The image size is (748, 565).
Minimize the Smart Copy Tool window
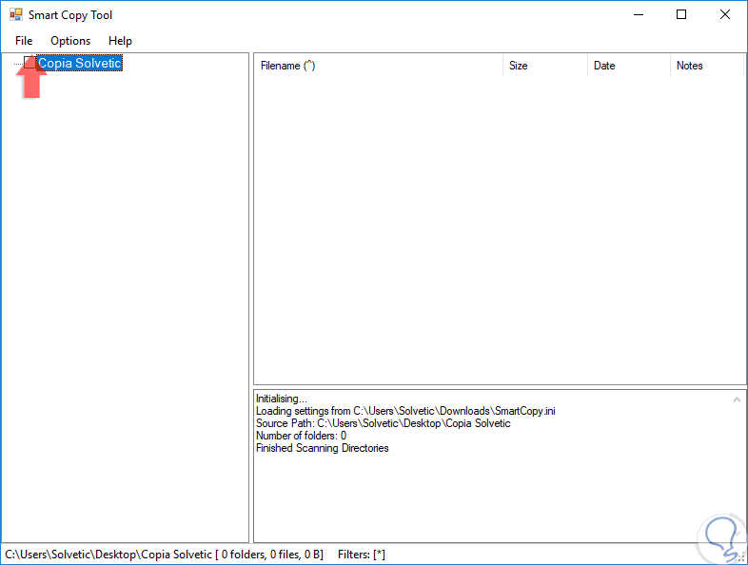point(639,15)
